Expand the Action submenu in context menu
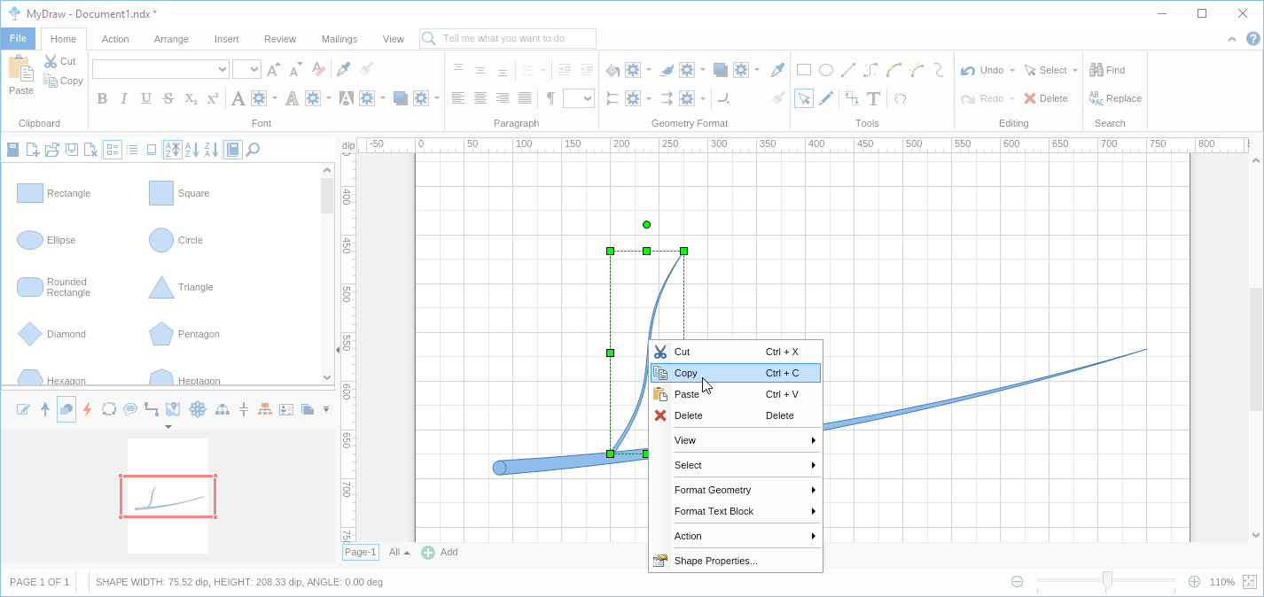The width and height of the screenshot is (1264, 597). (736, 536)
